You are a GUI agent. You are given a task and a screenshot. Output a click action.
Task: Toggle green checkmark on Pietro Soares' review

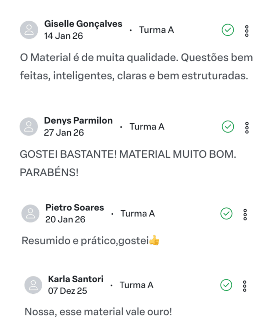(226, 213)
